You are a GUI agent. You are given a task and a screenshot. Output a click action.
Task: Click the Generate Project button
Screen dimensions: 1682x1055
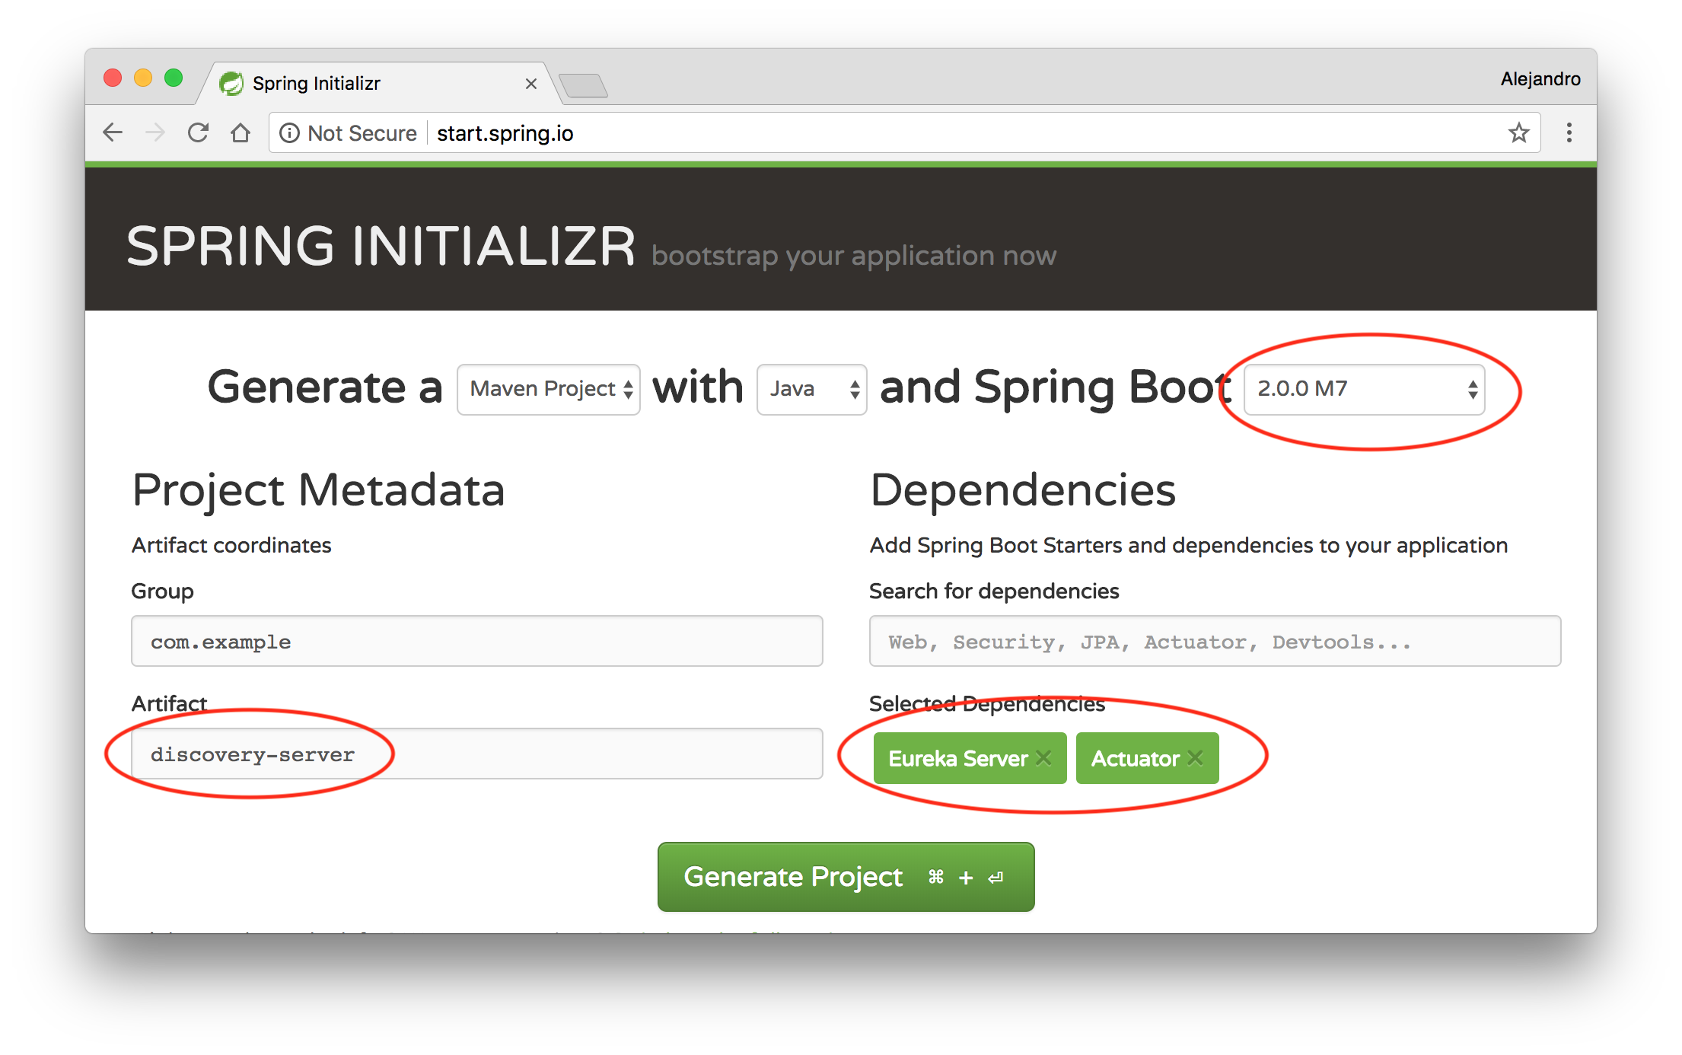[x=846, y=876]
